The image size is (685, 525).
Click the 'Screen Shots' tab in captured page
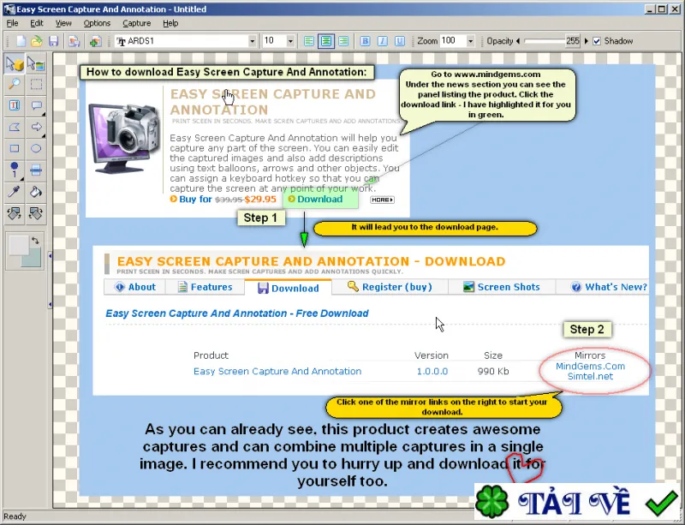pos(502,287)
